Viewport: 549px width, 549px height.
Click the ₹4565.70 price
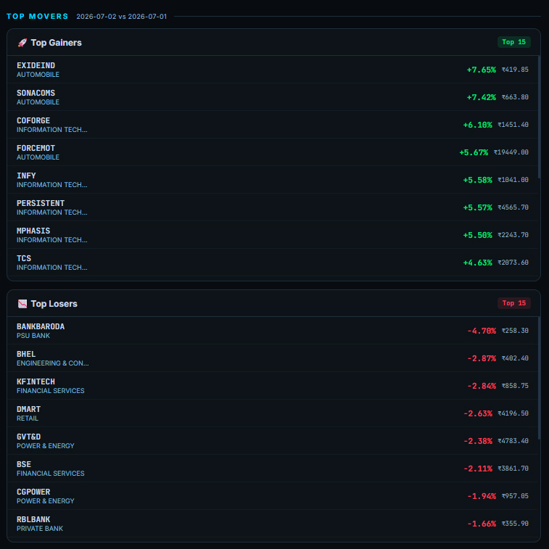513,207
